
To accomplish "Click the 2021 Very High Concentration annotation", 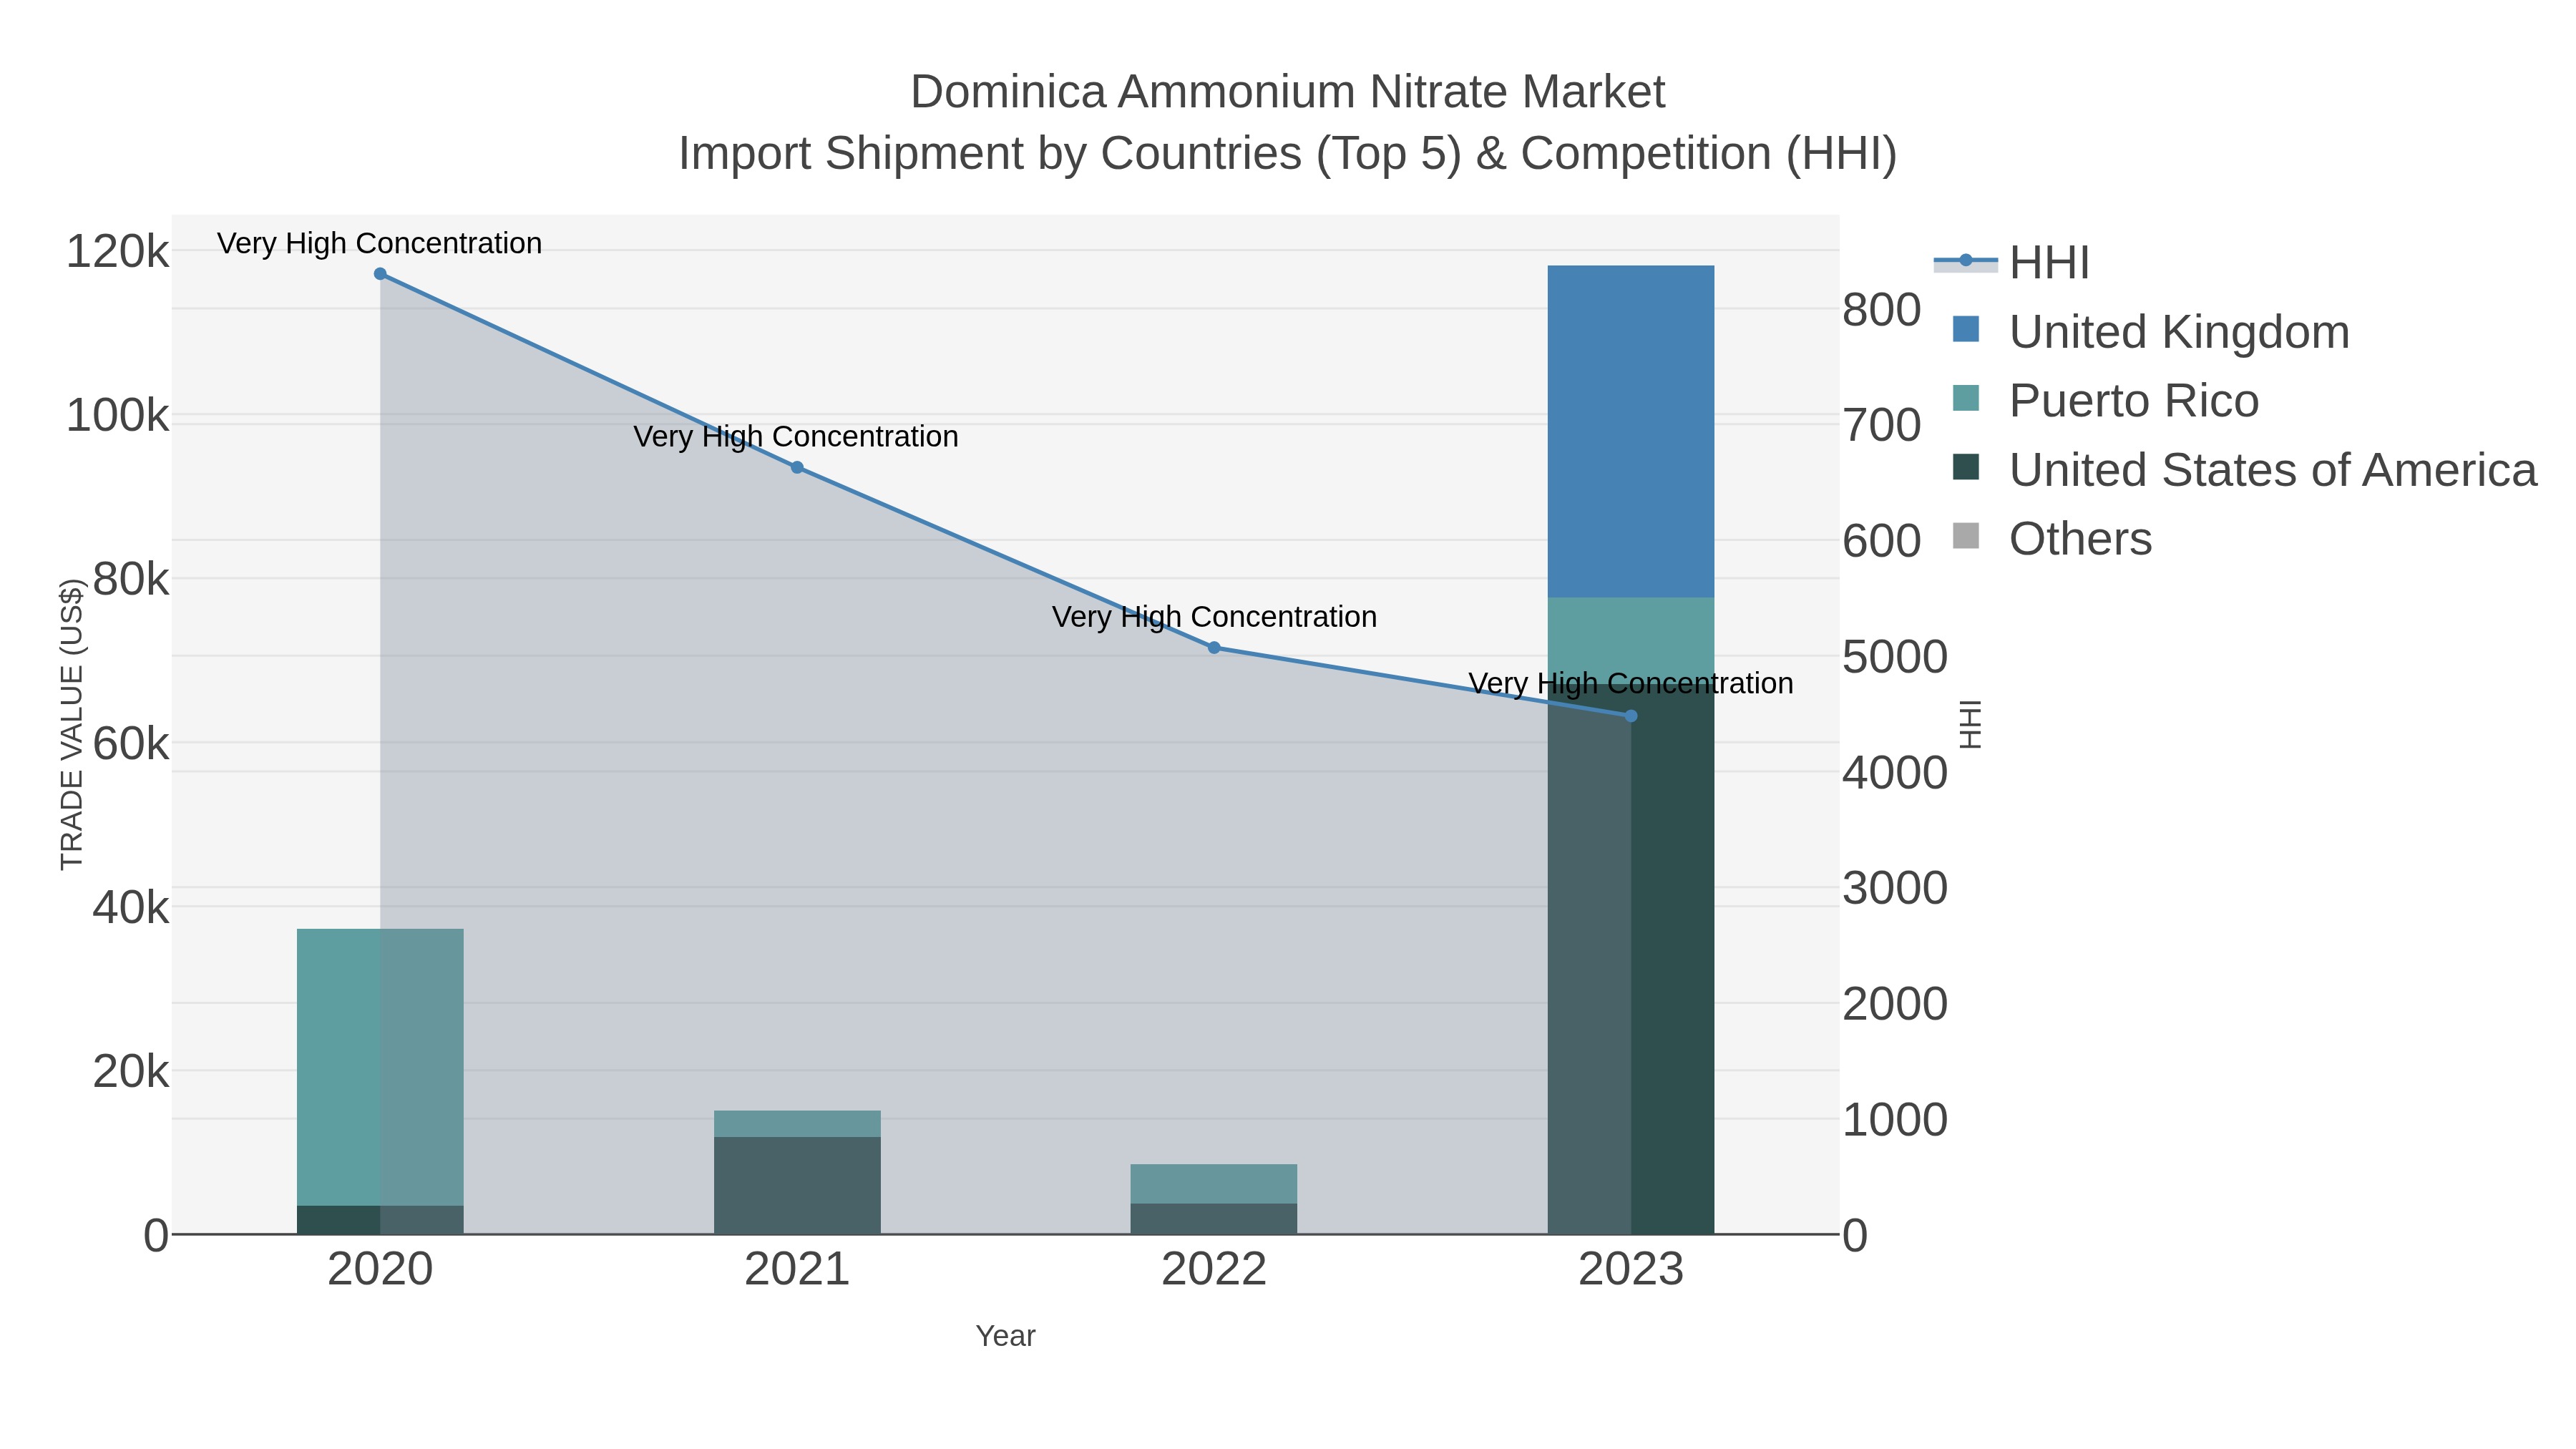I will pyautogui.click(x=797, y=437).
